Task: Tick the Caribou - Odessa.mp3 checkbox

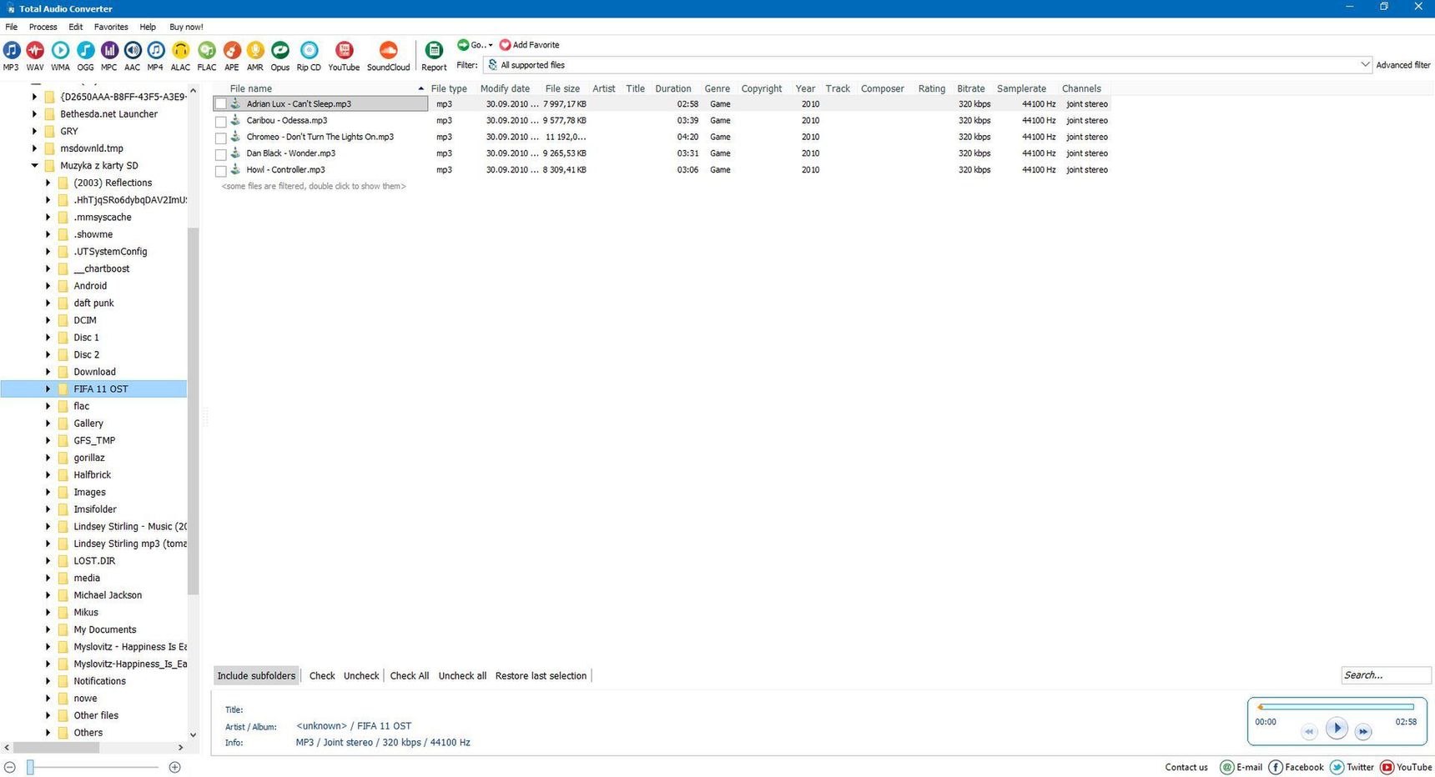Action: pyautogui.click(x=221, y=121)
